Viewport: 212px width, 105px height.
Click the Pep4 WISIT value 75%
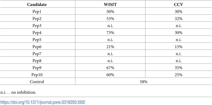coord(110,33)
